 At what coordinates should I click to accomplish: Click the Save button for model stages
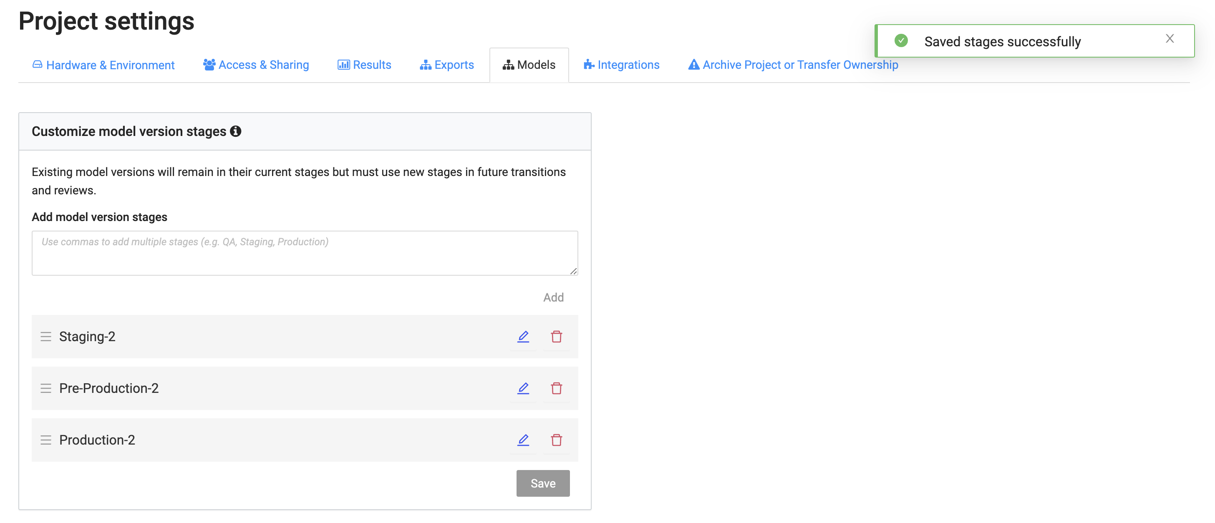pos(543,483)
